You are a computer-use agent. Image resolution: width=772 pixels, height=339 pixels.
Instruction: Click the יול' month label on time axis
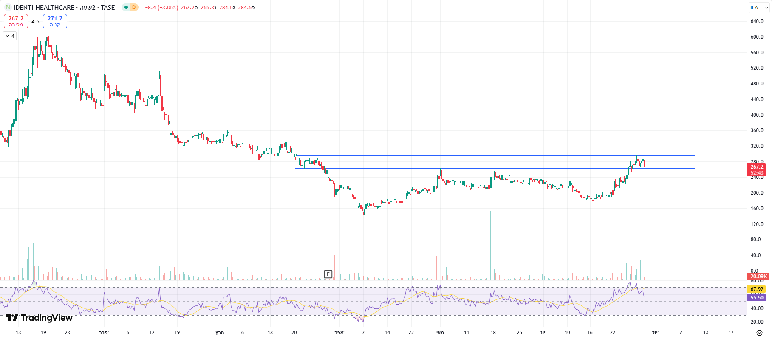pyautogui.click(x=655, y=333)
